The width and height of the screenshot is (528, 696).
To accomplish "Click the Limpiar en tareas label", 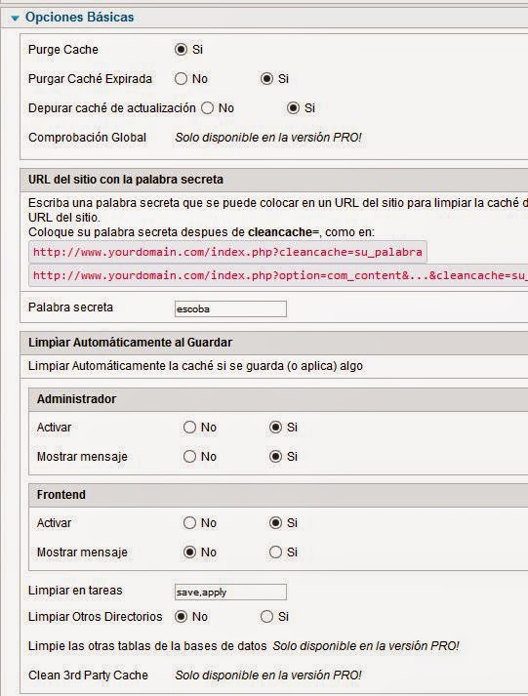I will 75,591.
